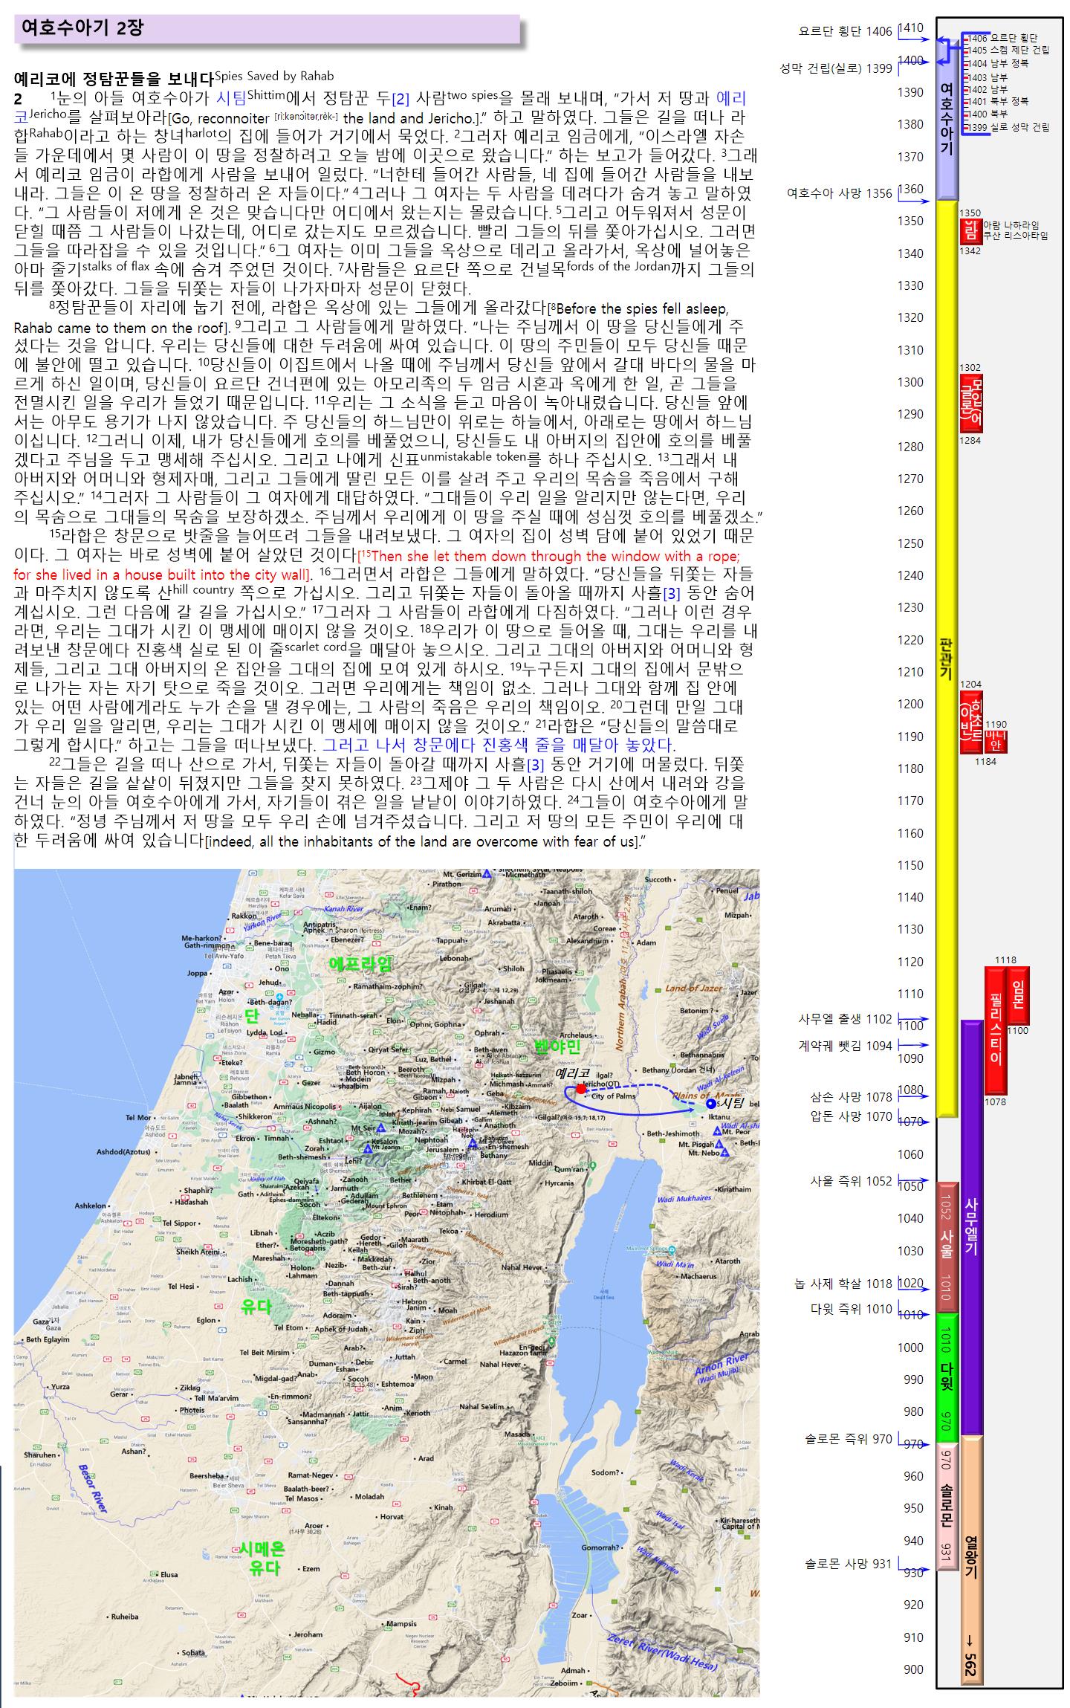Click the green 다윗 reign bar
Image resolution: width=1070 pixels, height=1708 pixels.
point(947,1378)
